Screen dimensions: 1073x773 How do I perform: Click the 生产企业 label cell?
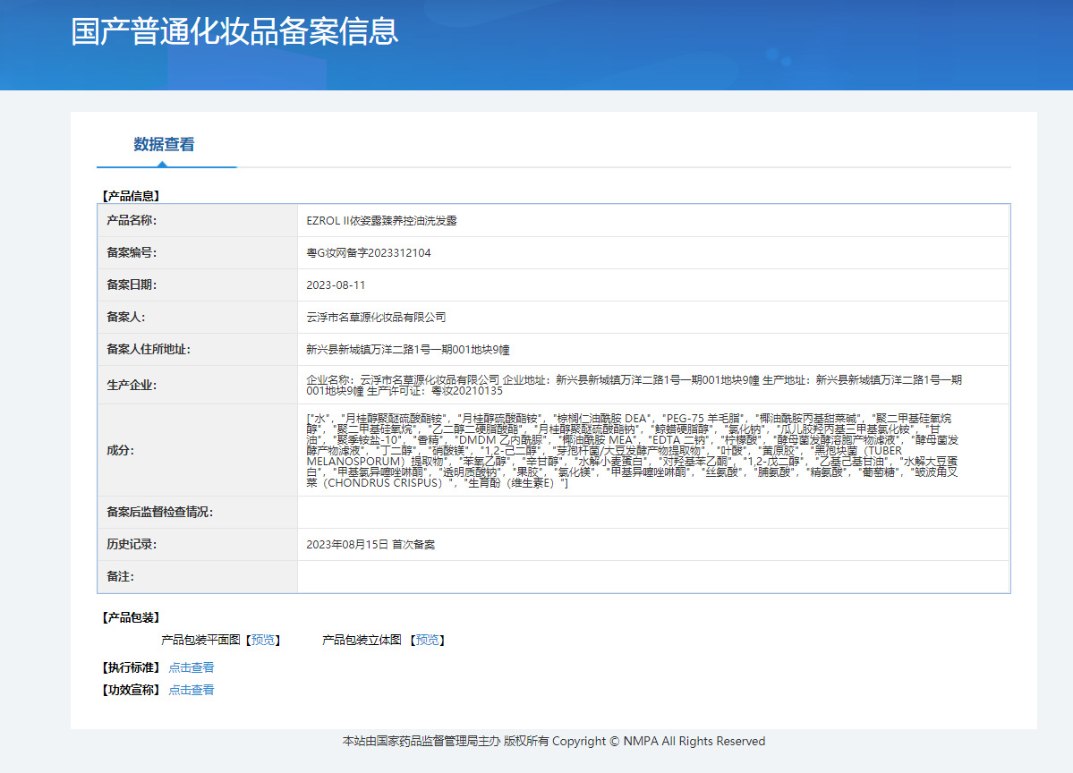(198, 385)
